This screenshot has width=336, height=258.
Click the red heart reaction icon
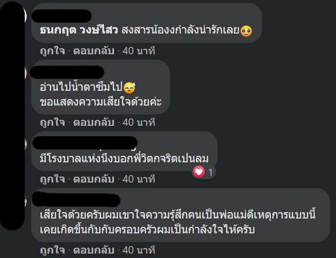coord(199,172)
